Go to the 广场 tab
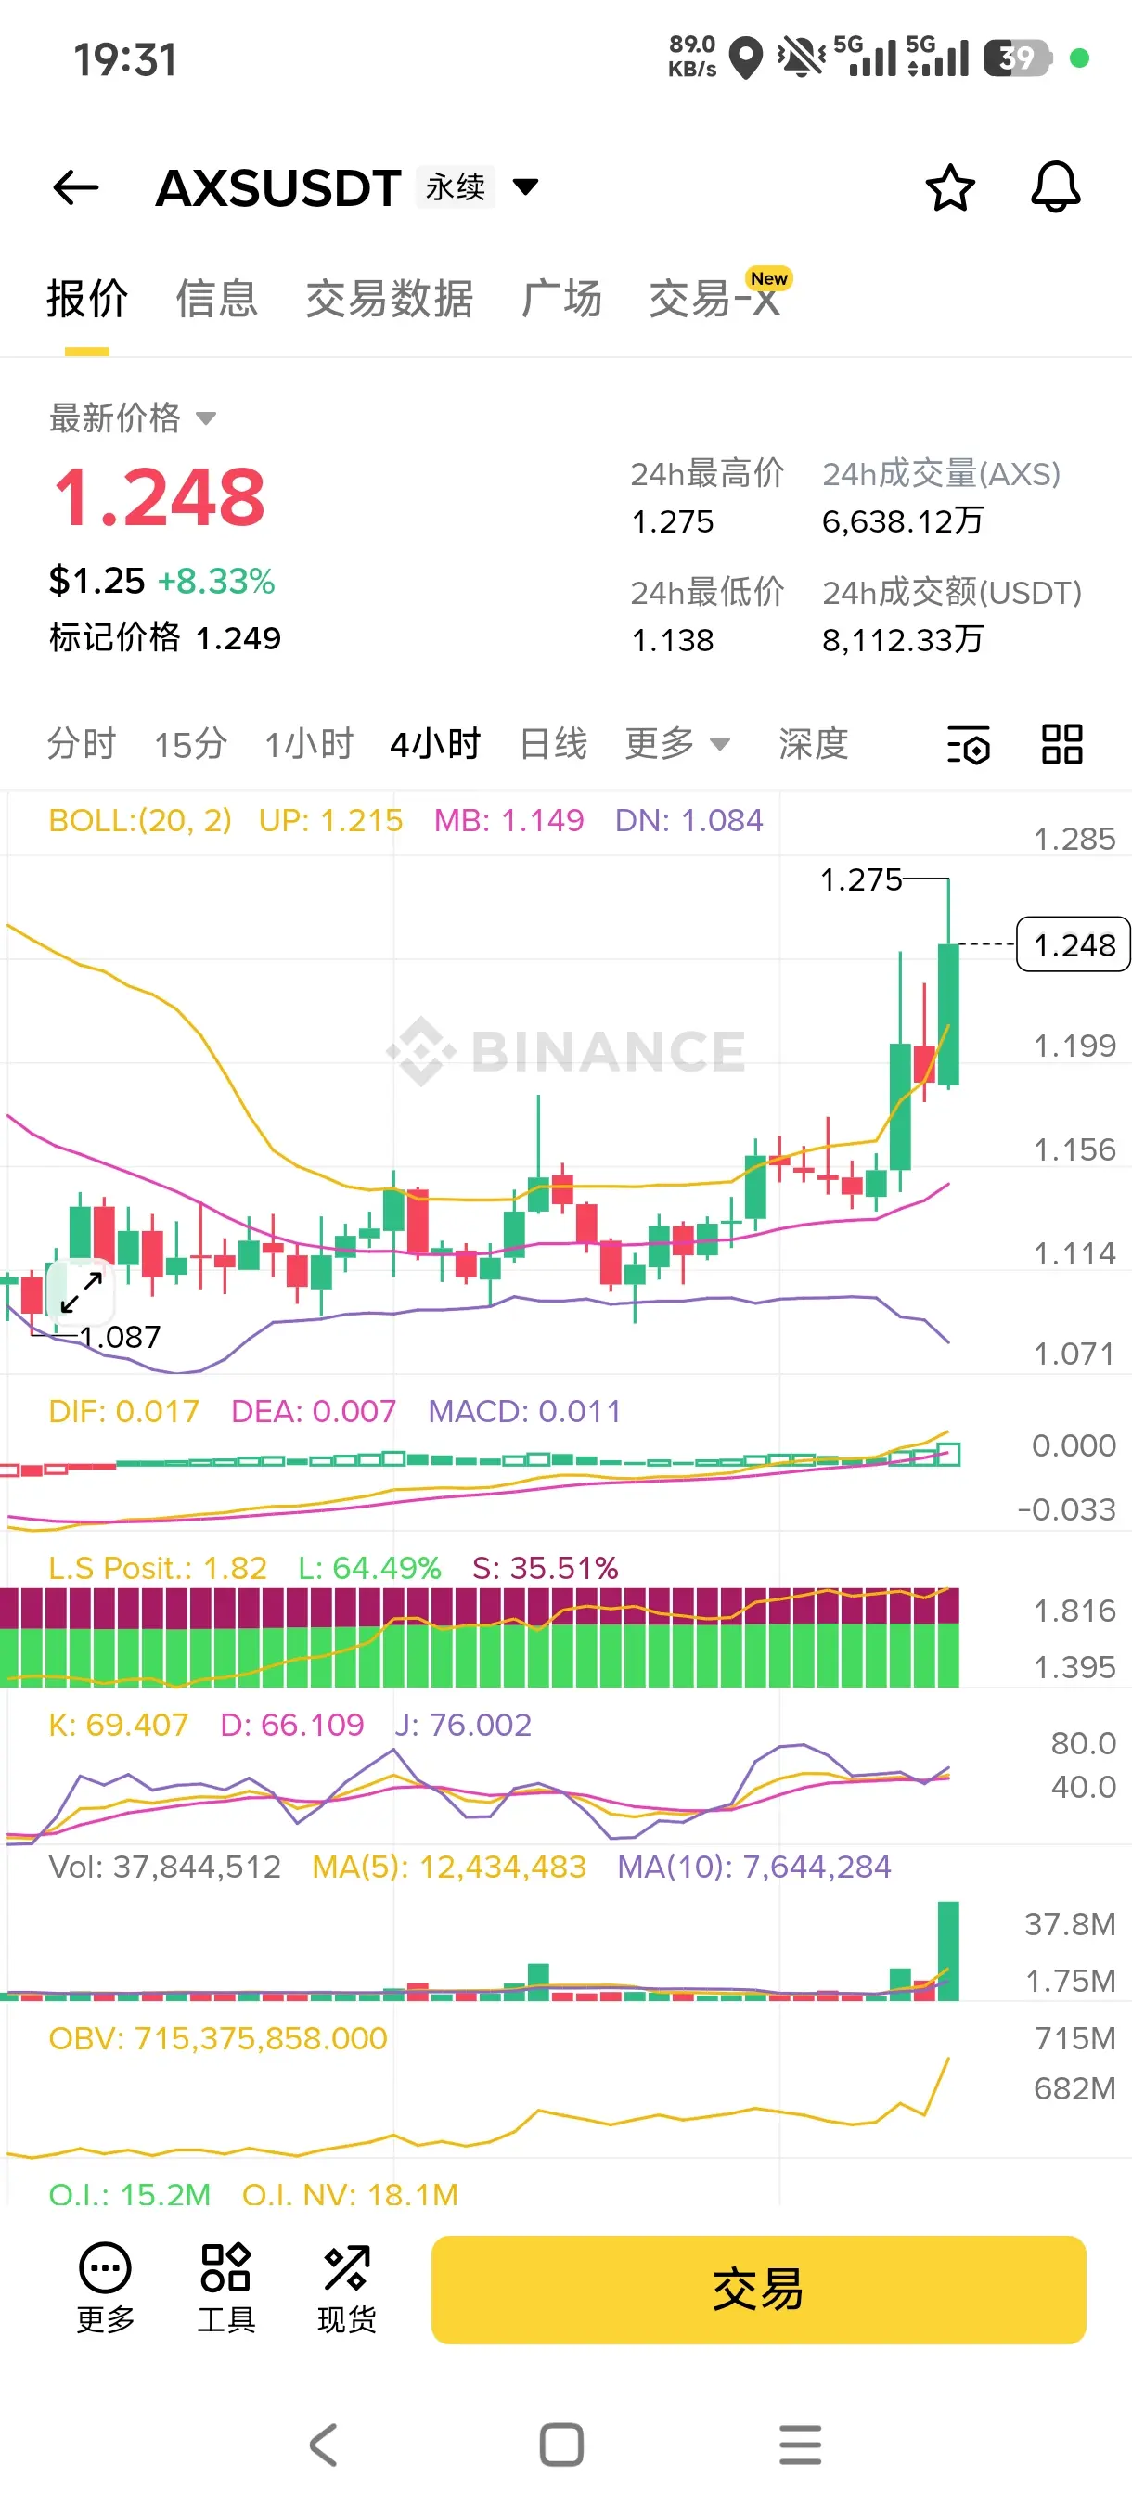1132x2516 pixels. point(561,299)
